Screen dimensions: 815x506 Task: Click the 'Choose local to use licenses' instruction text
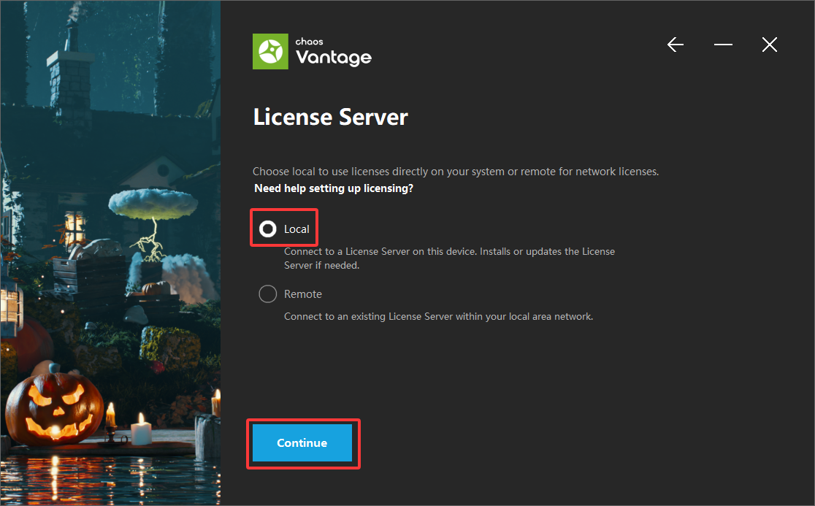[x=455, y=172]
